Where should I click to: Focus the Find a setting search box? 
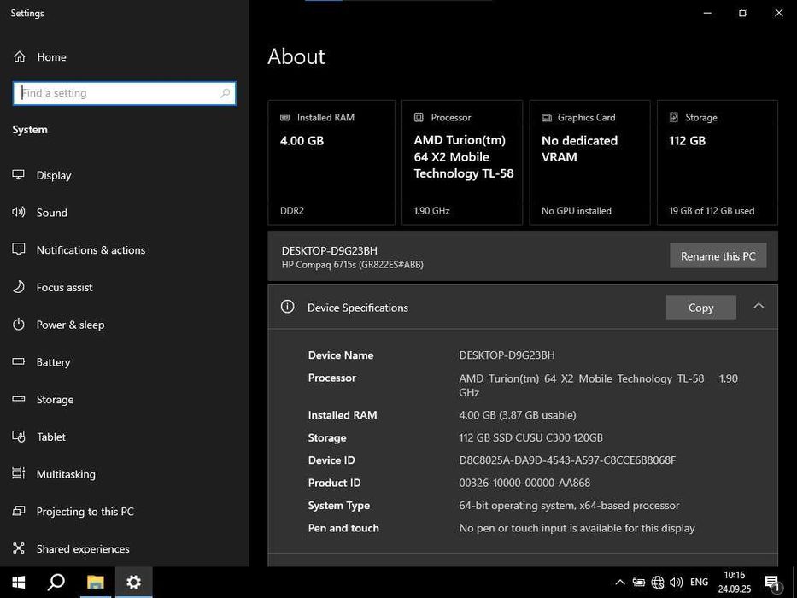[x=125, y=93]
